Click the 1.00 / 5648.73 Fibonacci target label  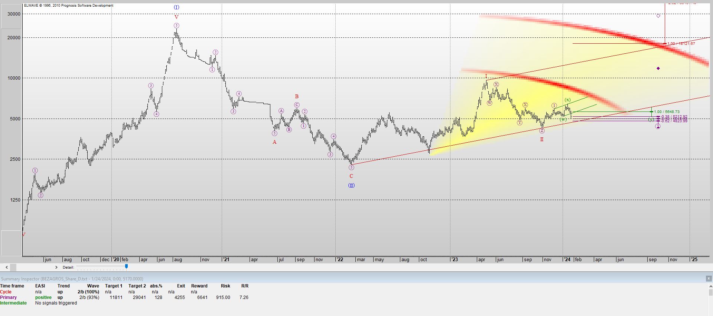click(x=667, y=112)
